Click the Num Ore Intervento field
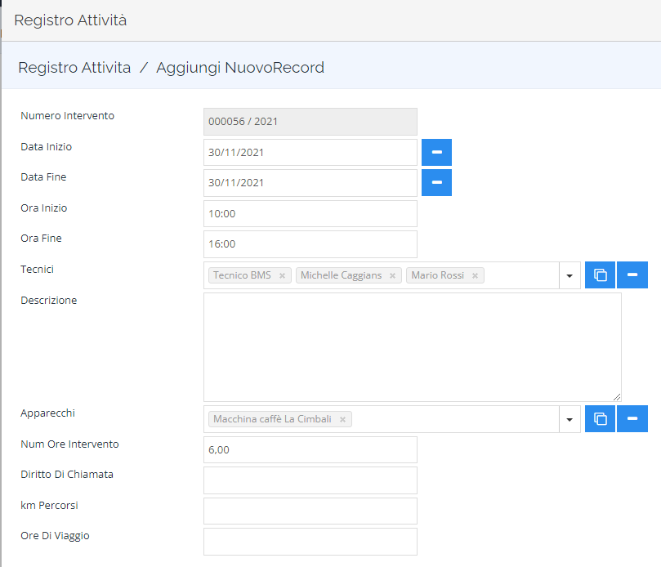 click(x=310, y=450)
